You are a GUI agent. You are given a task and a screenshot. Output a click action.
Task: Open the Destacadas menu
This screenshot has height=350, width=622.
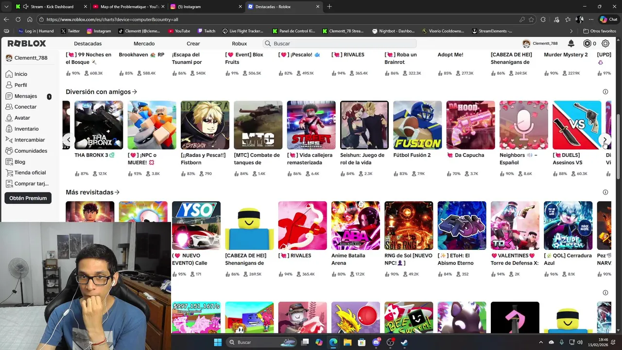pyautogui.click(x=88, y=44)
